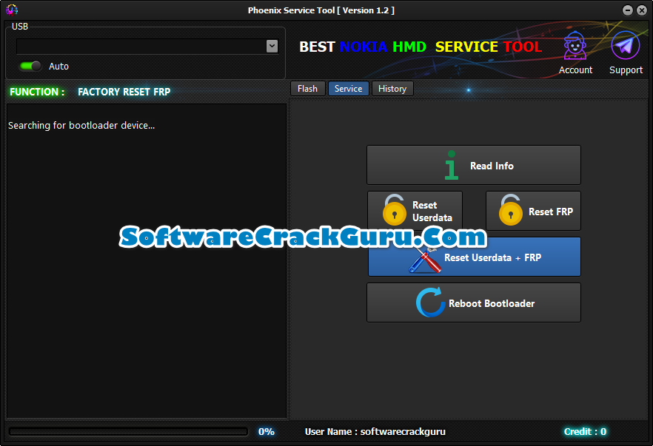Close the Phoenix Service Tool window
The image size is (653, 446).
(x=642, y=10)
